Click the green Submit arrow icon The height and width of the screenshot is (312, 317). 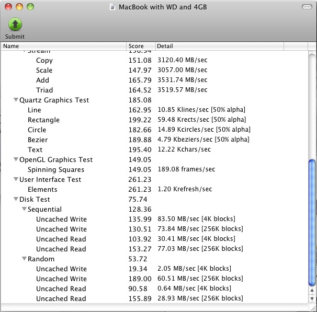15,24
